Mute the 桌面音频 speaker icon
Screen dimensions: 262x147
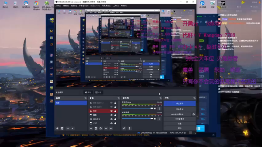pos(155,119)
